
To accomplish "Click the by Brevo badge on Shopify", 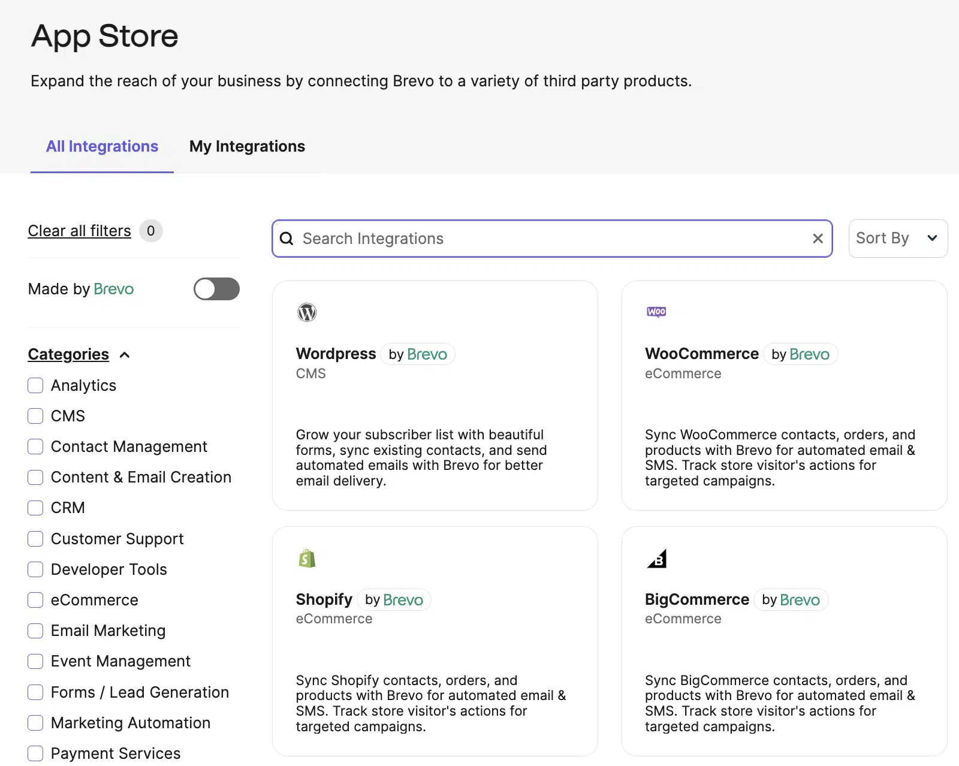I will pyautogui.click(x=394, y=599).
